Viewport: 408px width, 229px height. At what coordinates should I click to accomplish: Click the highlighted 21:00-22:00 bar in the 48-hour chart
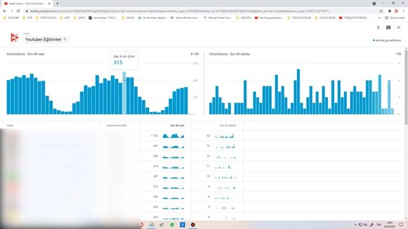pos(124,93)
